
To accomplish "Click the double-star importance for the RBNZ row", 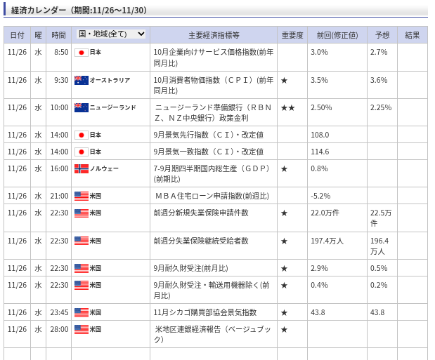I will (287, 107).
